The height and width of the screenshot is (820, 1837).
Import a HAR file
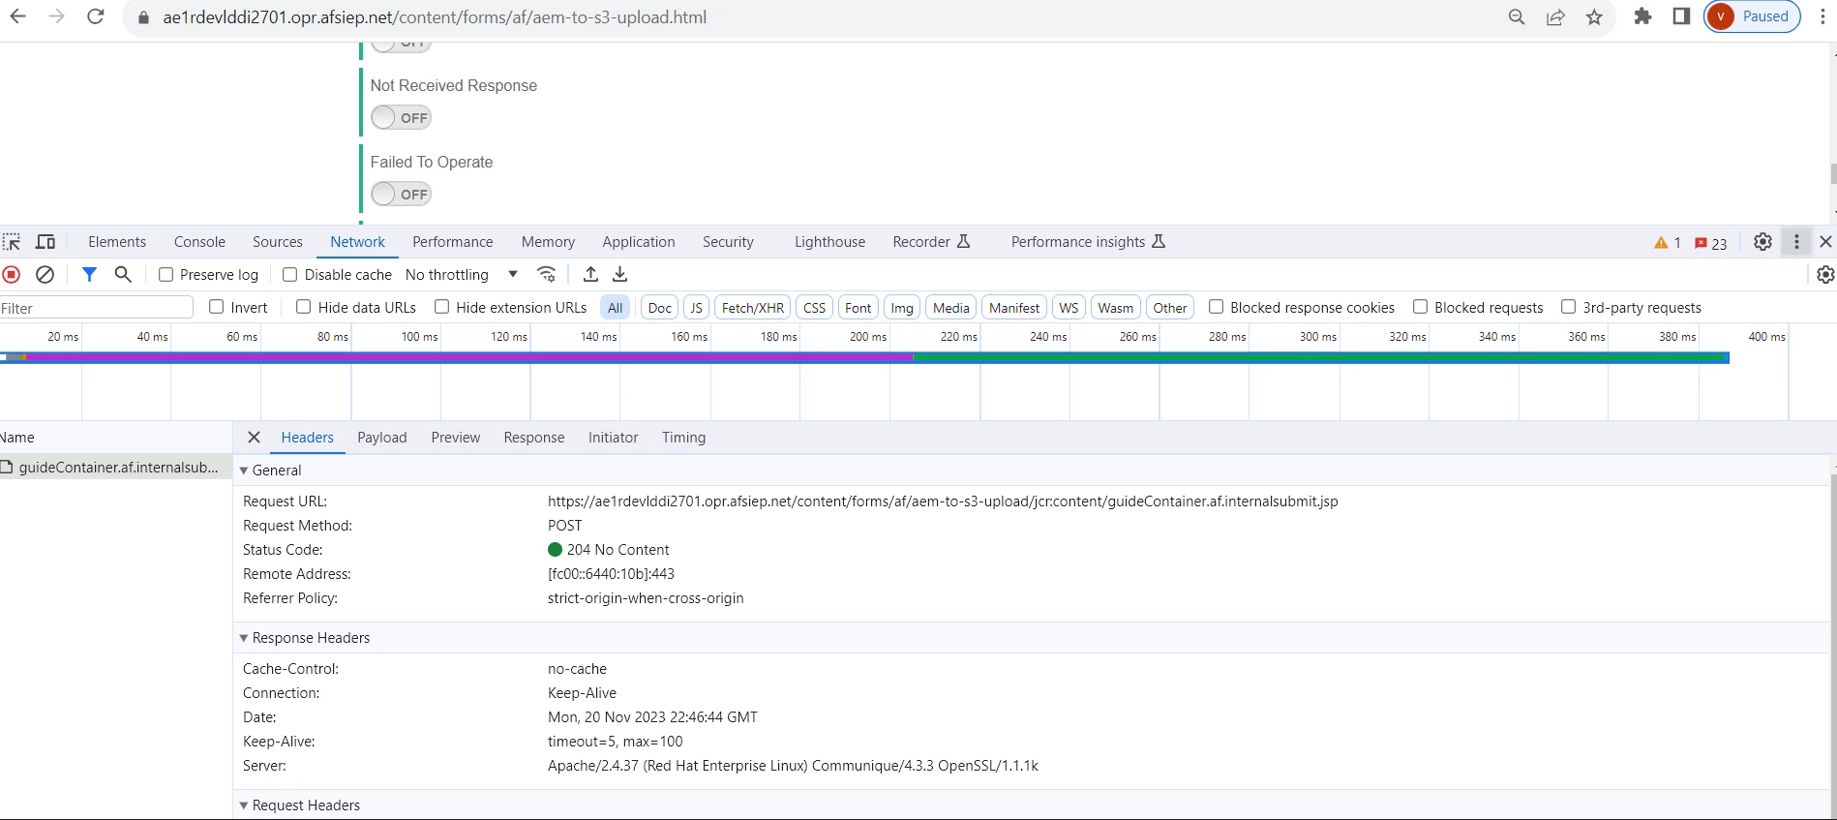click(x=590, y=274)
